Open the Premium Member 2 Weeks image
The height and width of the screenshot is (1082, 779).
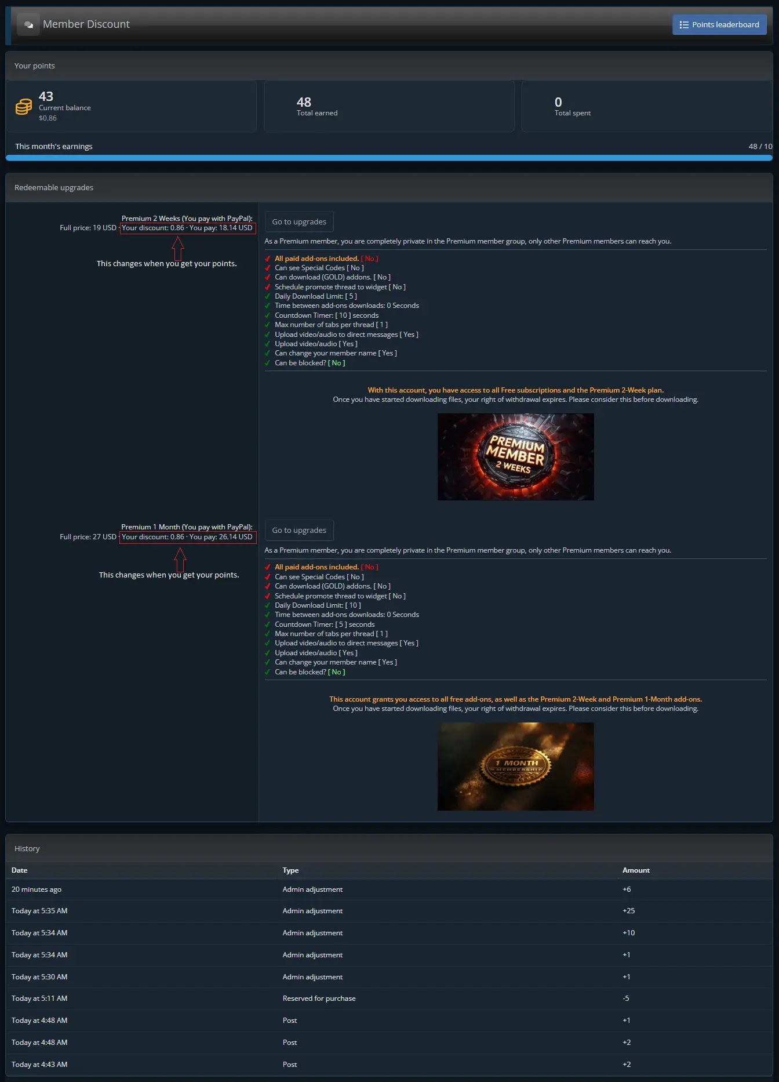click(x=515, y=456)
